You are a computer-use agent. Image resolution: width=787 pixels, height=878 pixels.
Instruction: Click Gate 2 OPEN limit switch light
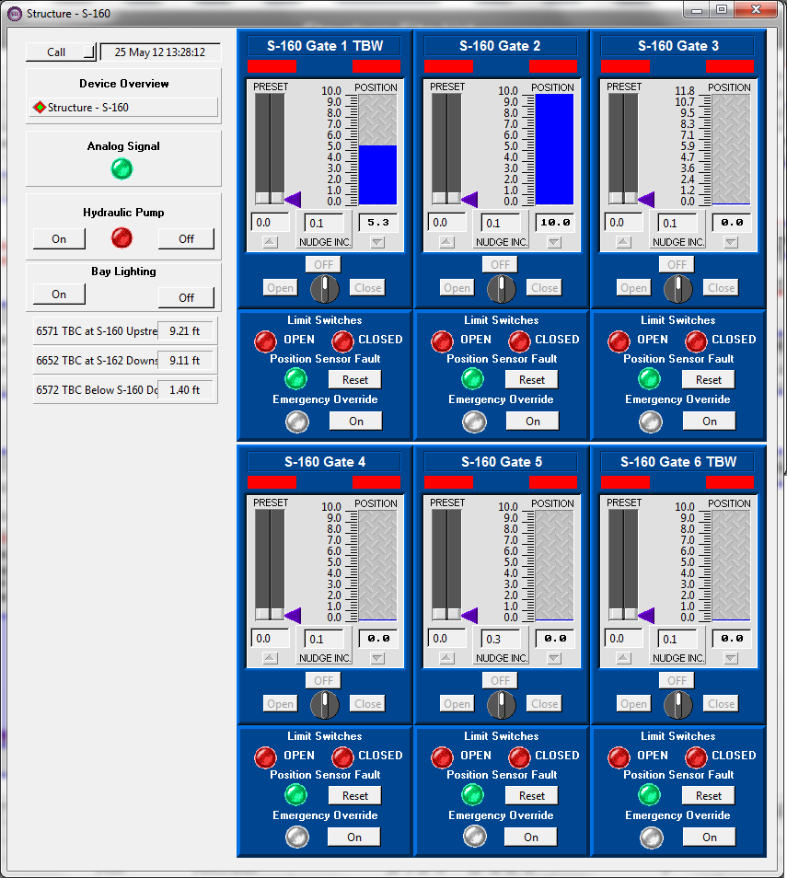442,341
